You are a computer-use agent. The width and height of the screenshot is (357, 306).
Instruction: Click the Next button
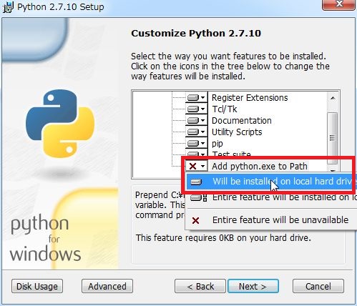253,286
